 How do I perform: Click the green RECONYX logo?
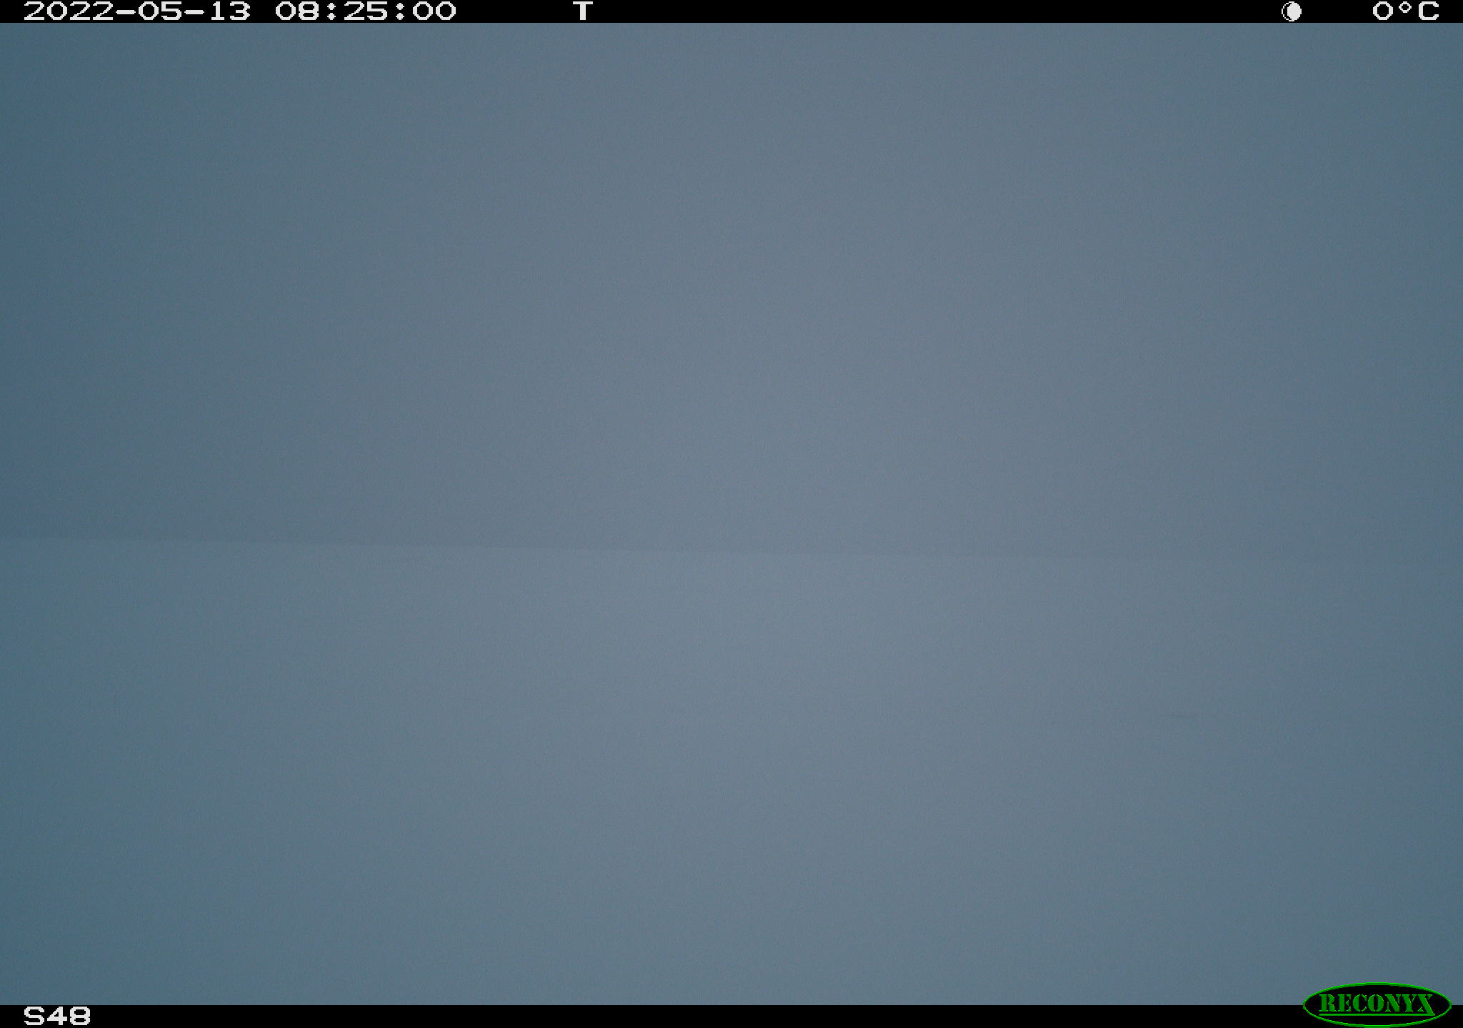1377,1004
